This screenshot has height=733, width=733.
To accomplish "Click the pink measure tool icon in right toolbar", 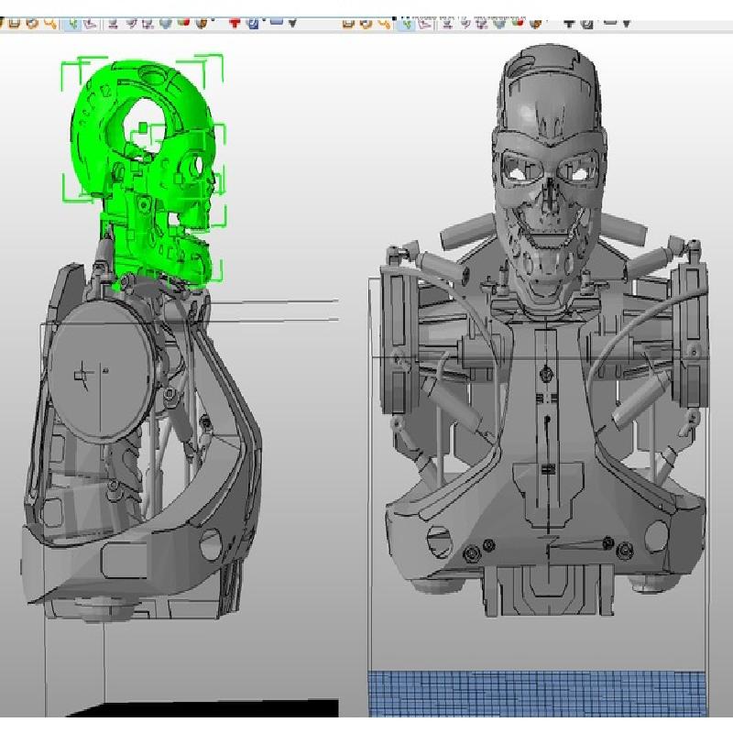I will click(424, 25).
